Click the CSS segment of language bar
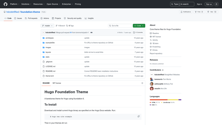 tap(180, 100)
